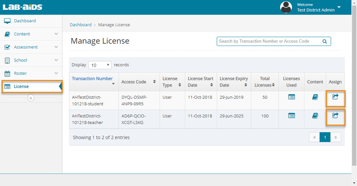This screenshot has height=186, width=357.
Task: Click the Assign icon for the student license
Action: [335, 97]
